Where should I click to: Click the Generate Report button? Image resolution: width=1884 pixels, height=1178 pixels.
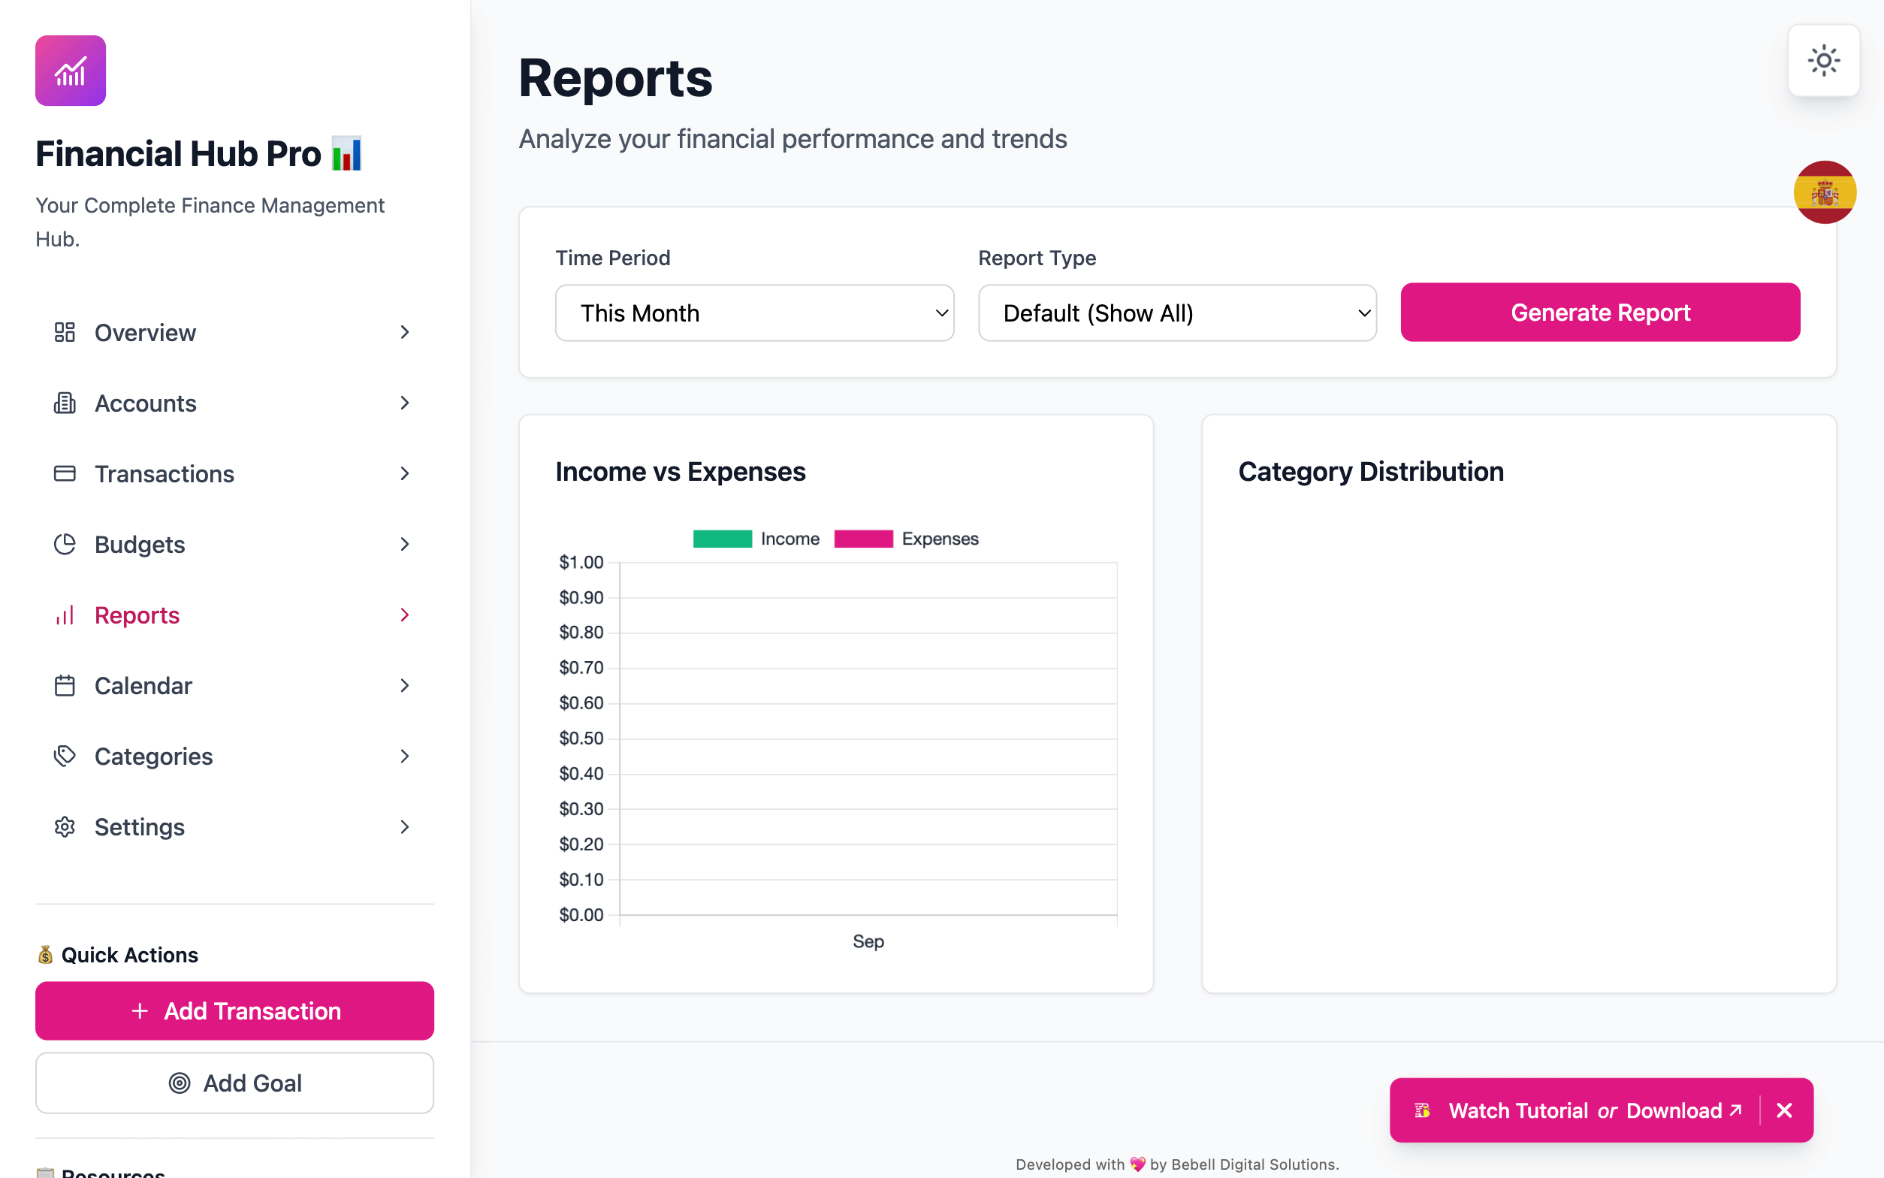[1600, 313]
